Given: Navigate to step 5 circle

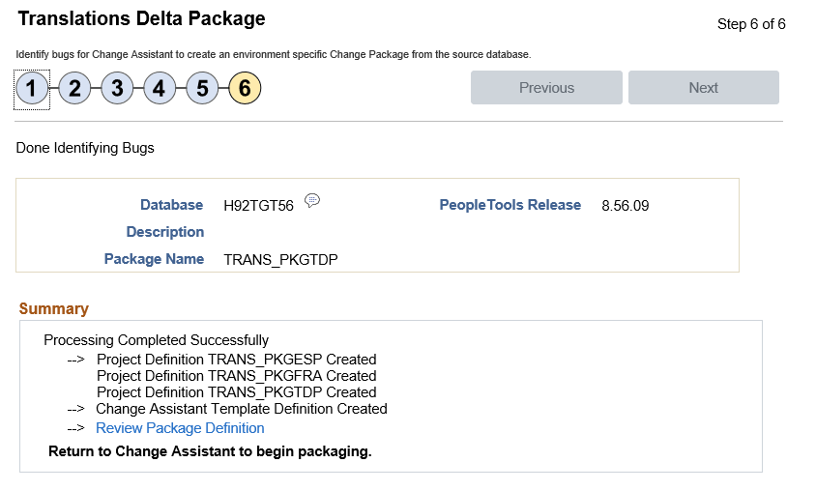Looking at the screenshot, I should 202,88.
